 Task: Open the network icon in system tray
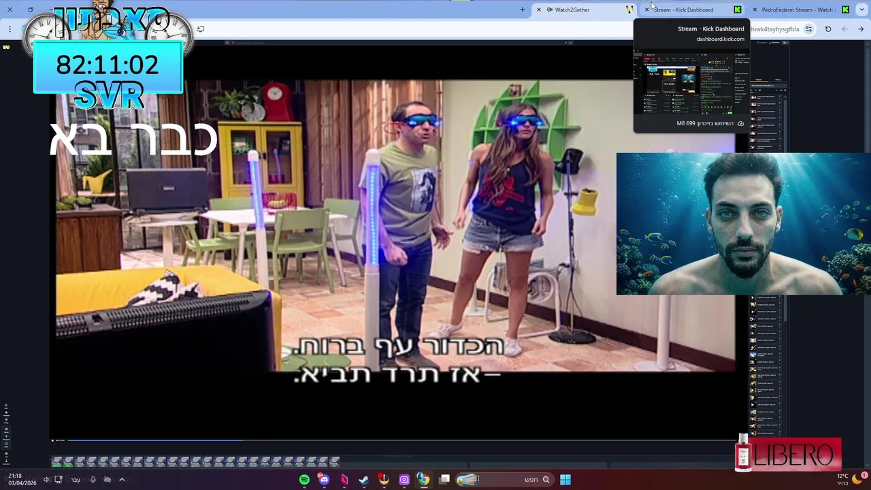tap(59, 480)
